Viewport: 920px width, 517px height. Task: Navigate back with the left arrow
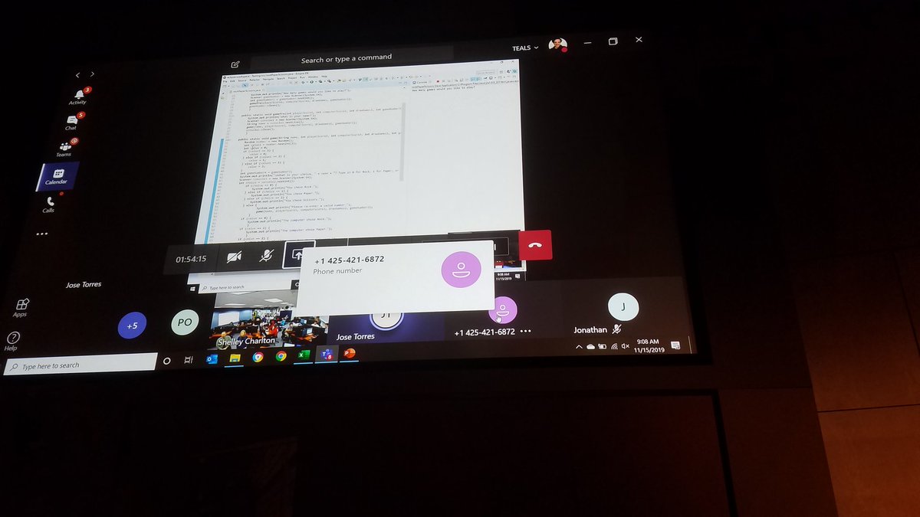[77, 75]
